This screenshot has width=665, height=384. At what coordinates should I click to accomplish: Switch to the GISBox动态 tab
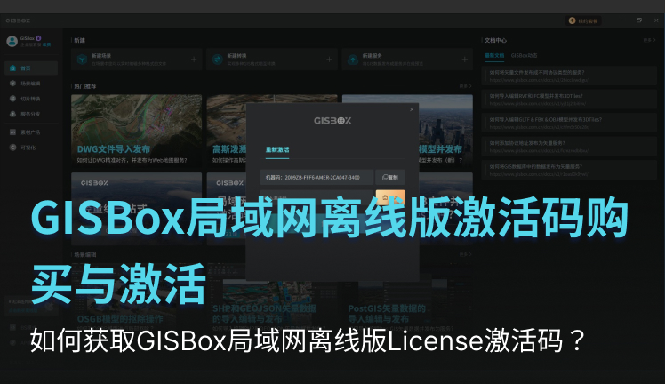(524, 55)
